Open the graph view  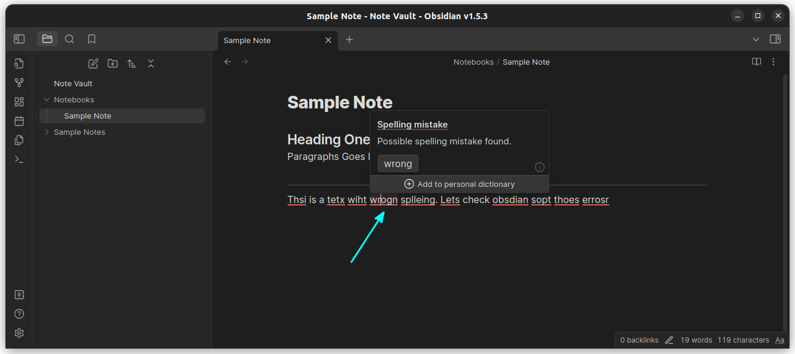(x=19, y=82)
